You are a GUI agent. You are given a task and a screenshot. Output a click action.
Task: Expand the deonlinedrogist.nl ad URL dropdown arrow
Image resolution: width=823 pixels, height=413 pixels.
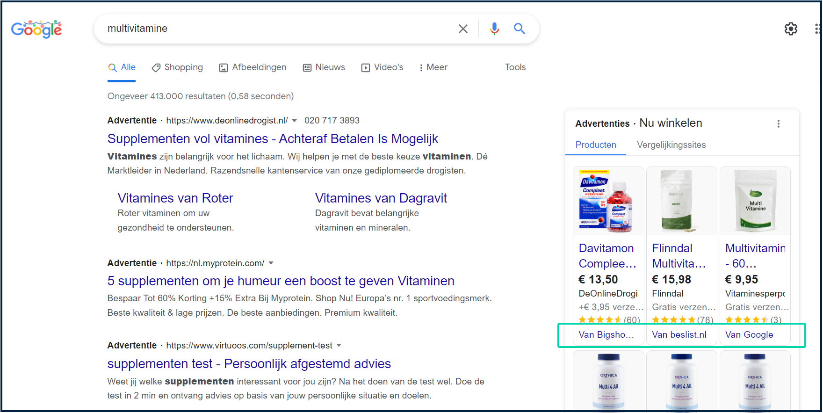coord(294,121)
